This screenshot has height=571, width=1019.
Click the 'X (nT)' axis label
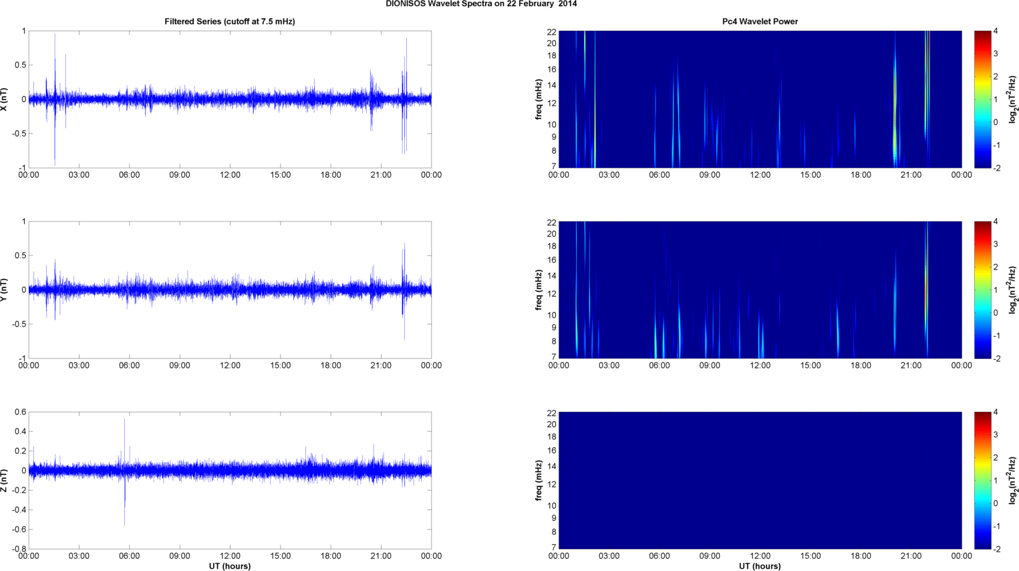click(5, 99)
